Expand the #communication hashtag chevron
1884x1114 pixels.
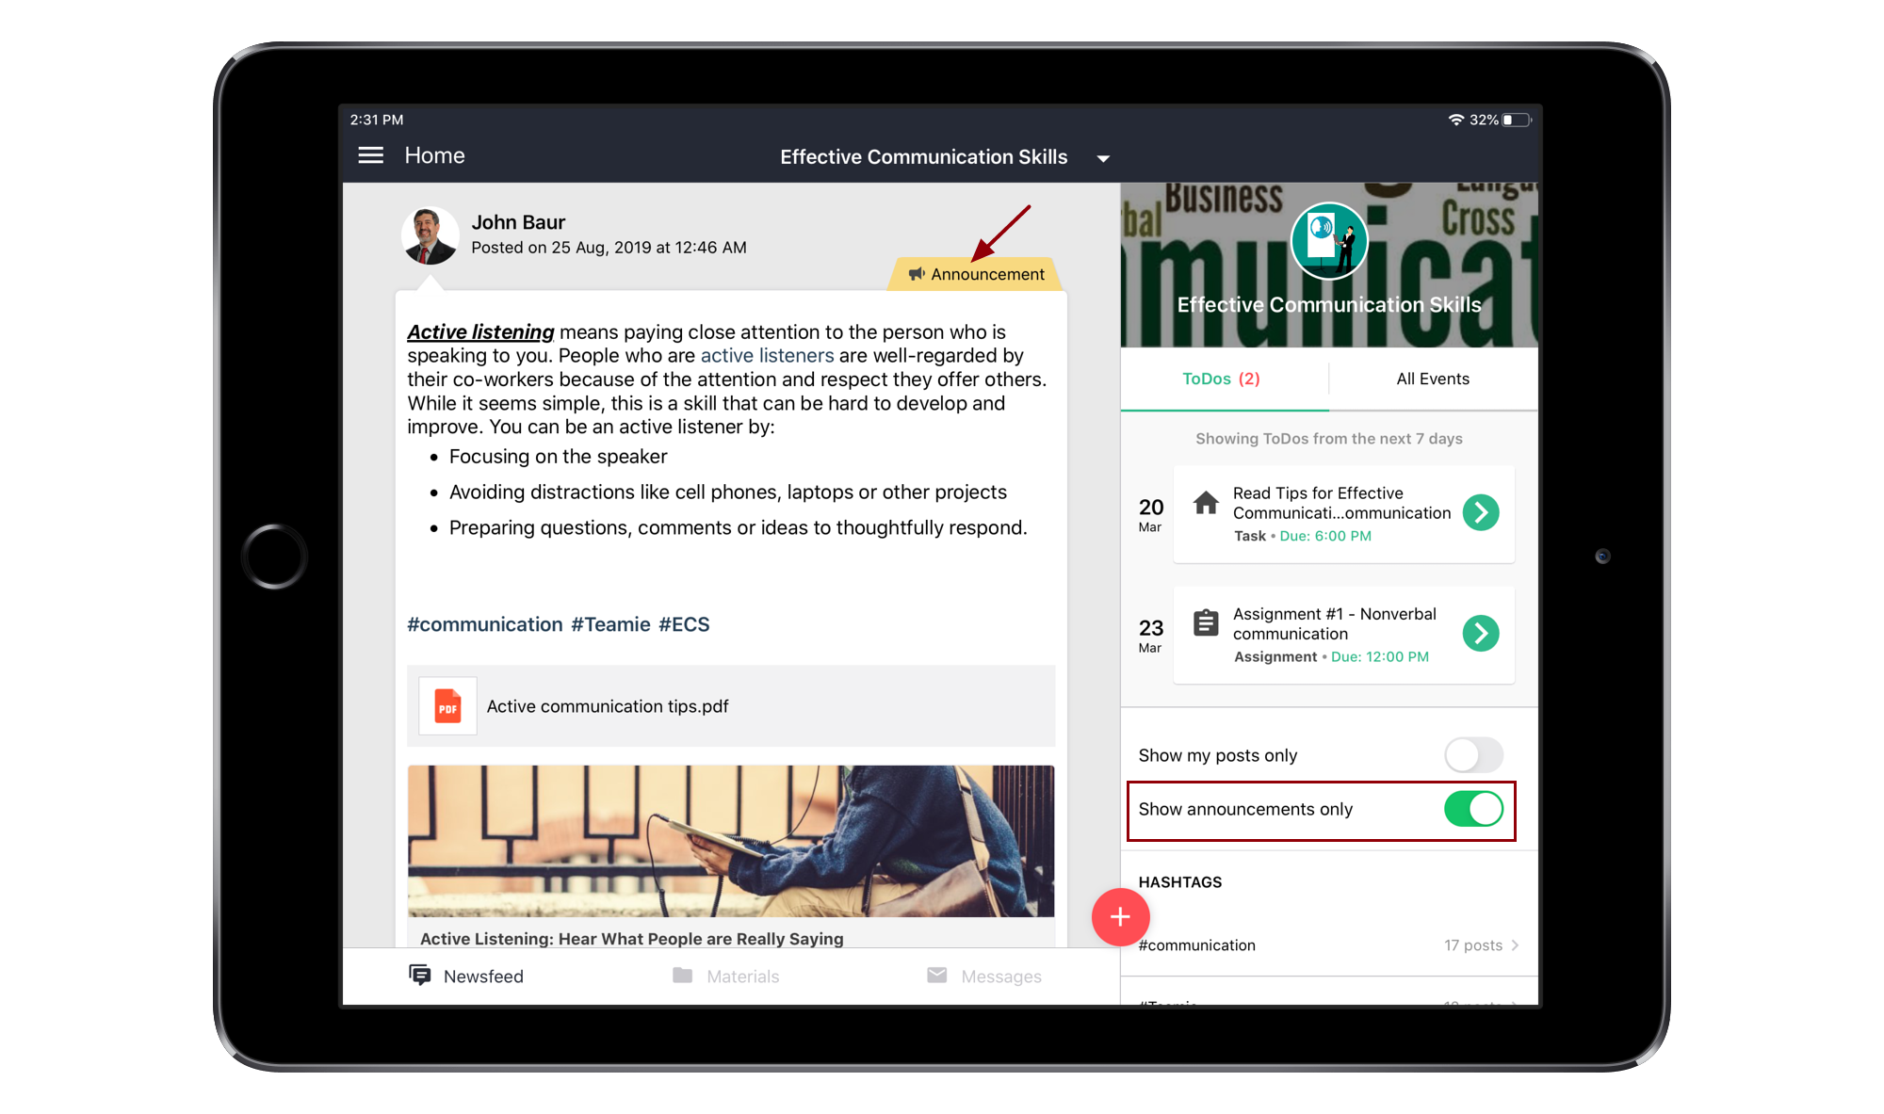click(1515, 945)
